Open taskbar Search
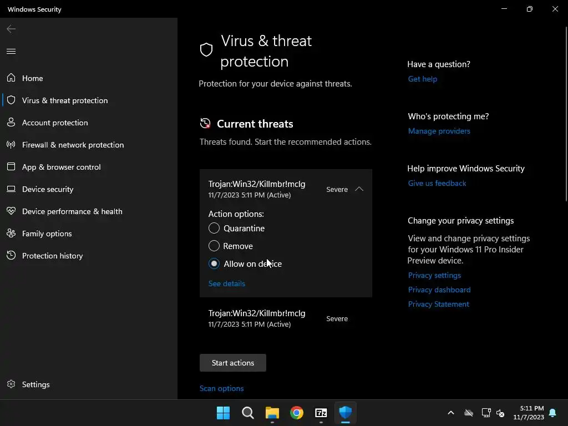Viewport: 568px width, 426px height. tap(248, 413)
